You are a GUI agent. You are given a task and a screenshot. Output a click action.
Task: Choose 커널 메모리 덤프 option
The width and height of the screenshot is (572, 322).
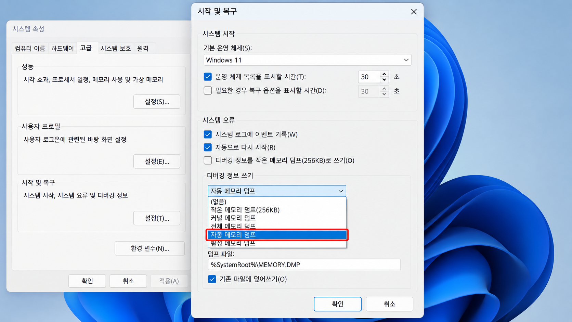click(277, 218)
